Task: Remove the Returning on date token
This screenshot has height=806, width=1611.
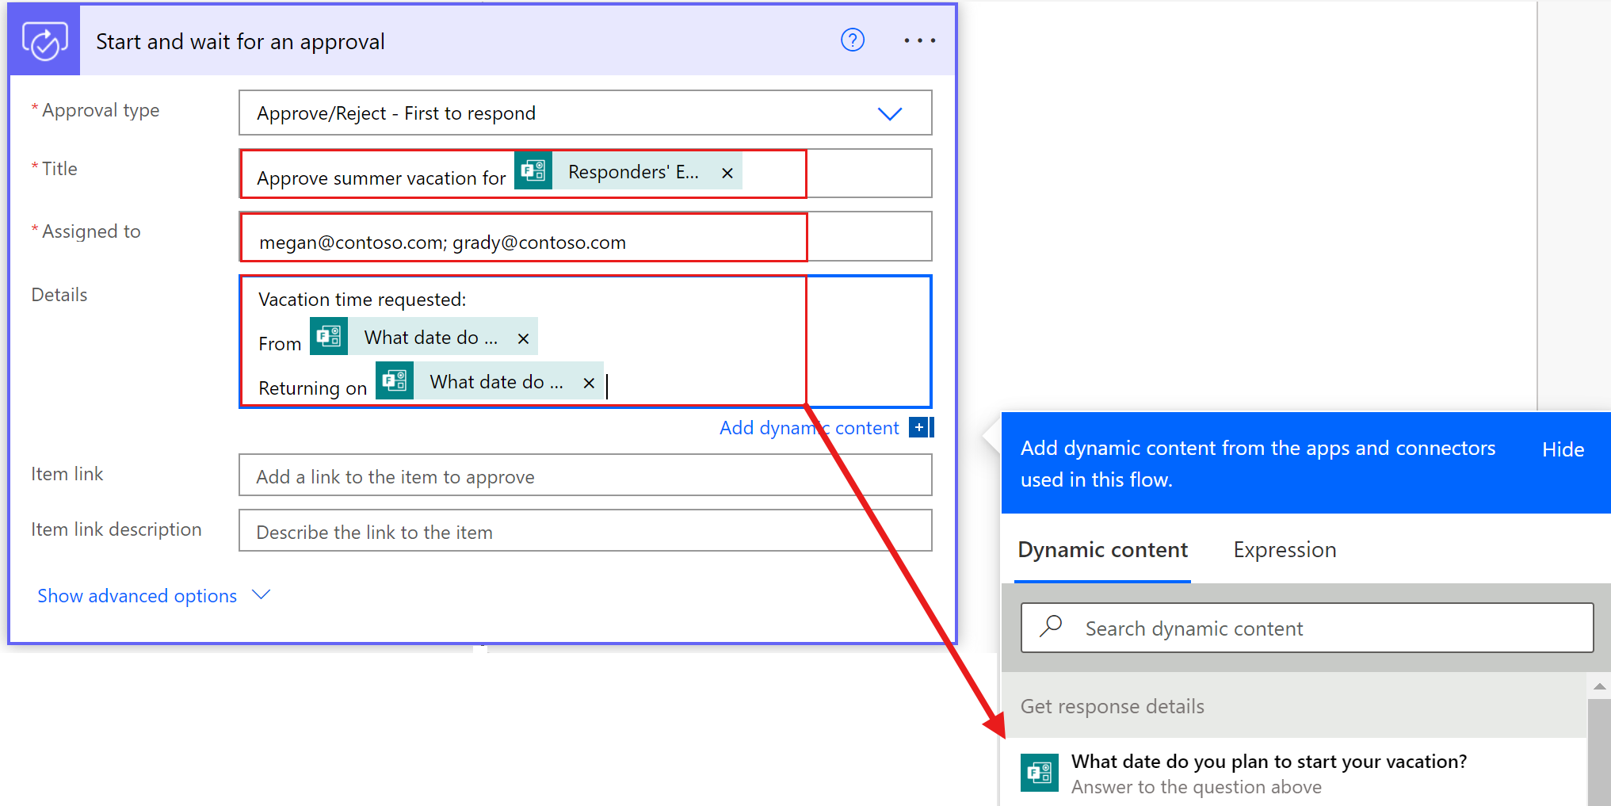Action: (x=589, y=383)
